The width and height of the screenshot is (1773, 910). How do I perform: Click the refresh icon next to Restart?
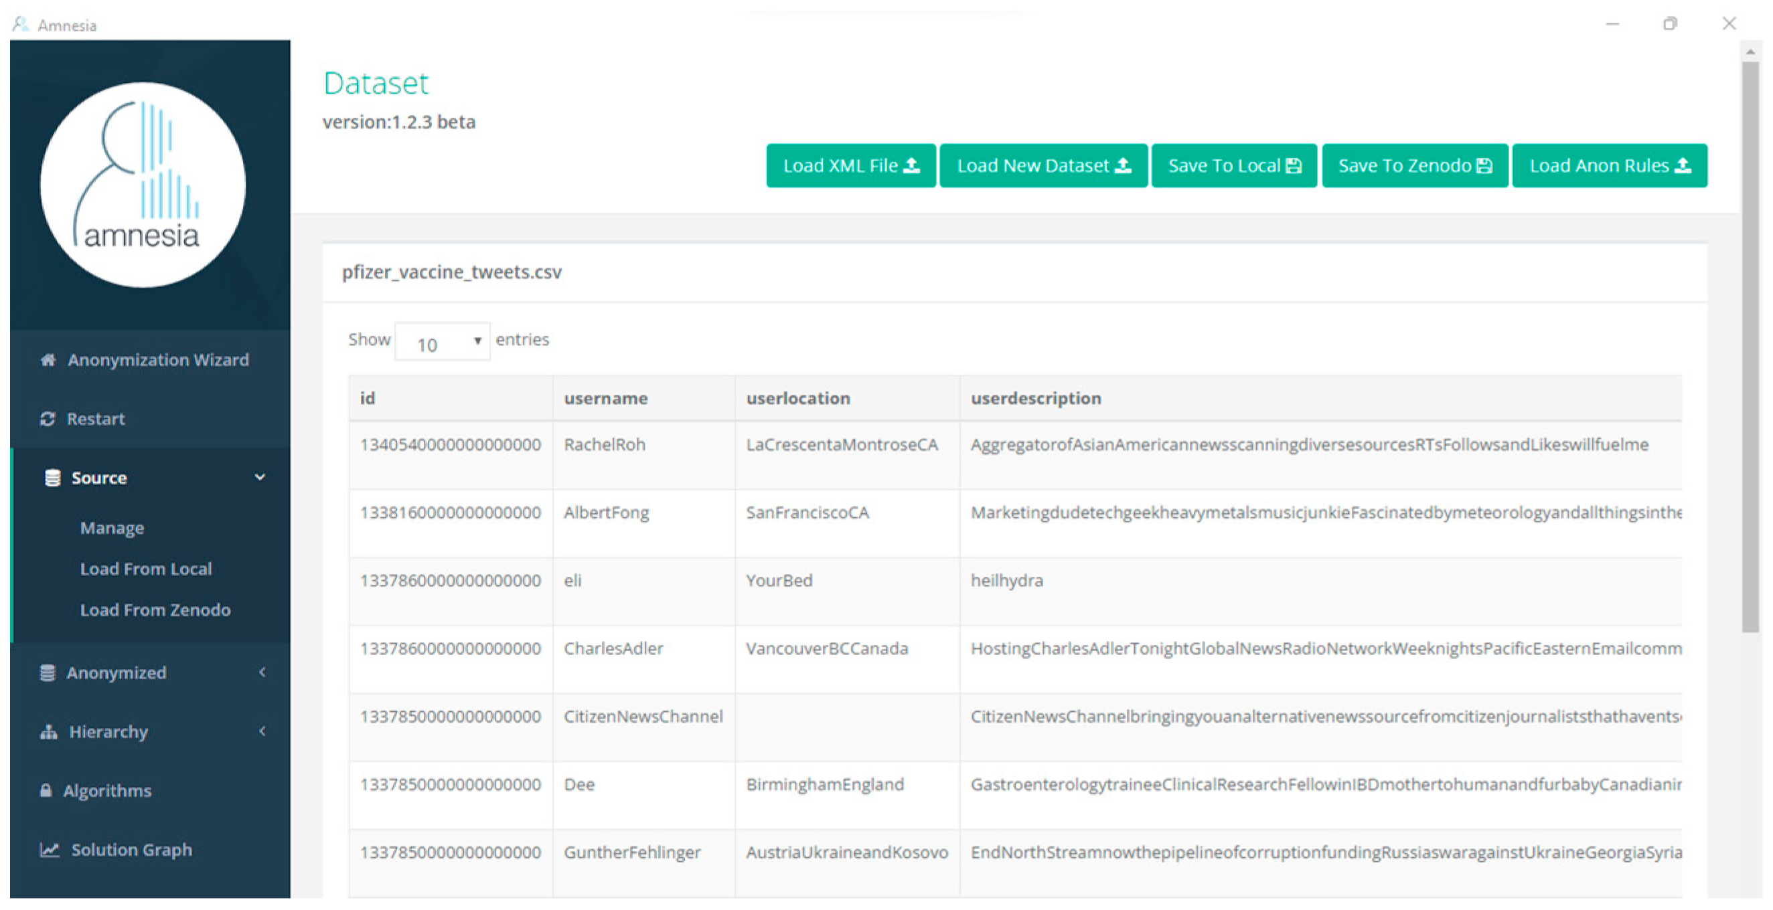(48, 419)
